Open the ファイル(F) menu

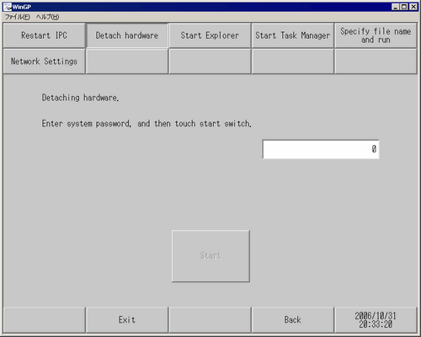point(18,17)
